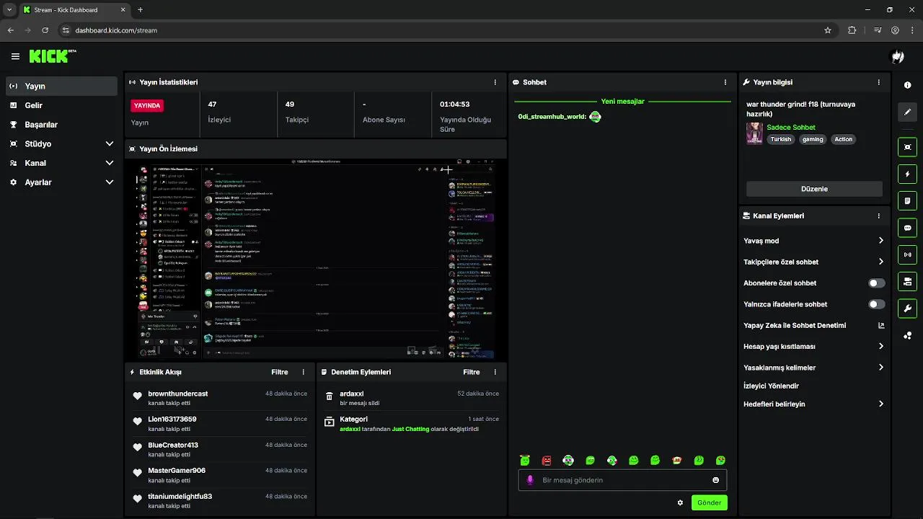Image resolution: width=923 pixels, height=519 pixels.
Task: Click the gaming tag chip
Action: [x=813, y=139]
